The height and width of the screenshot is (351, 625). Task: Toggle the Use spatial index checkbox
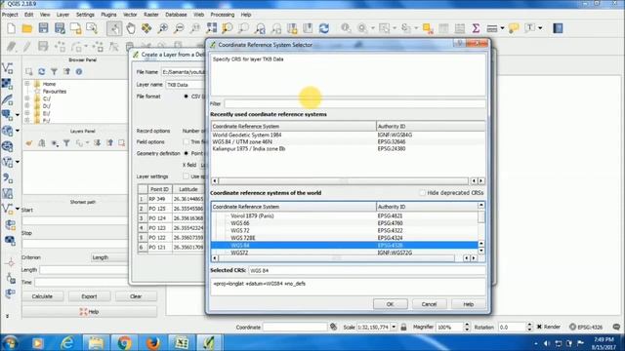[x=187, y=176]
